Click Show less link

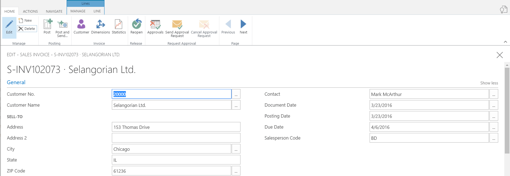click(489, 83)
